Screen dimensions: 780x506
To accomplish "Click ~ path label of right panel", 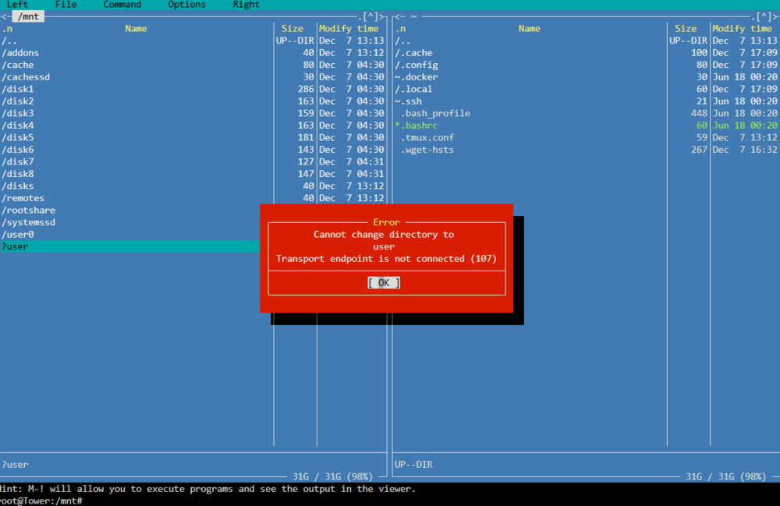I will [413, 16].
